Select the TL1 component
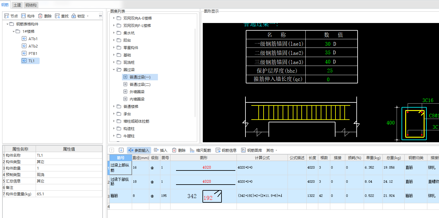439x218 pixels. click(x=30, y=61)
